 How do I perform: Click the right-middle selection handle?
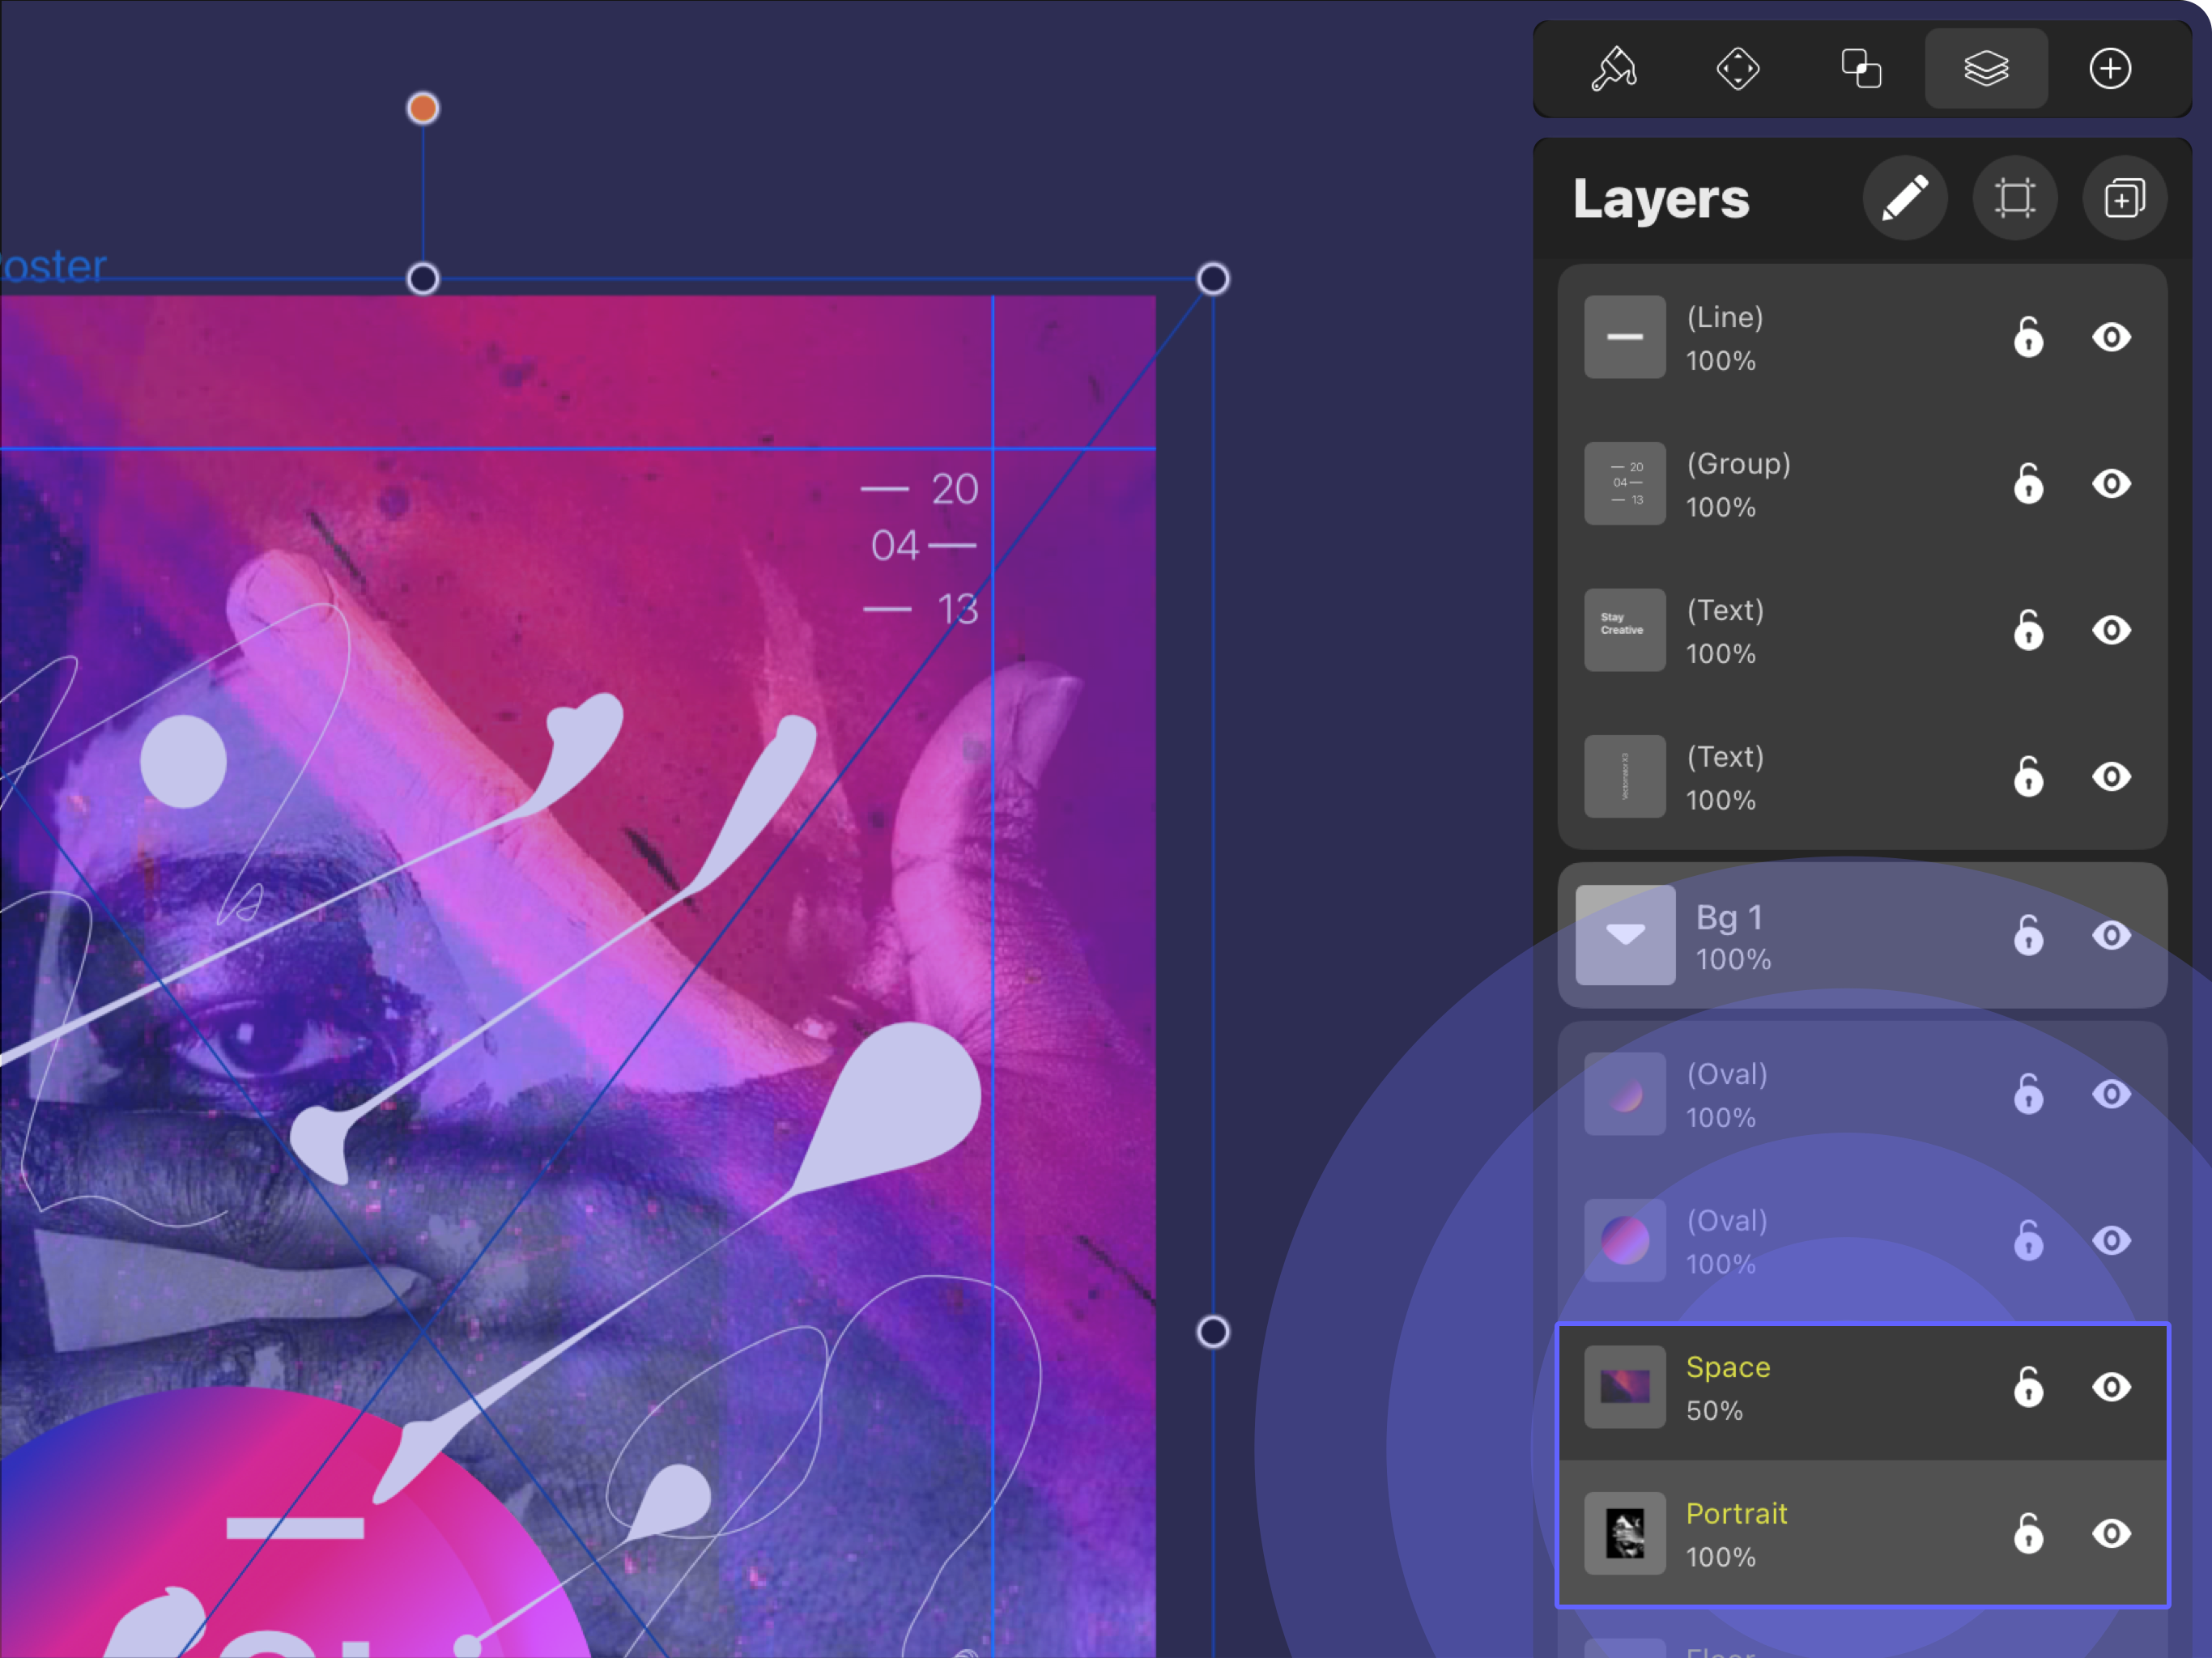pos(1213,1332)
